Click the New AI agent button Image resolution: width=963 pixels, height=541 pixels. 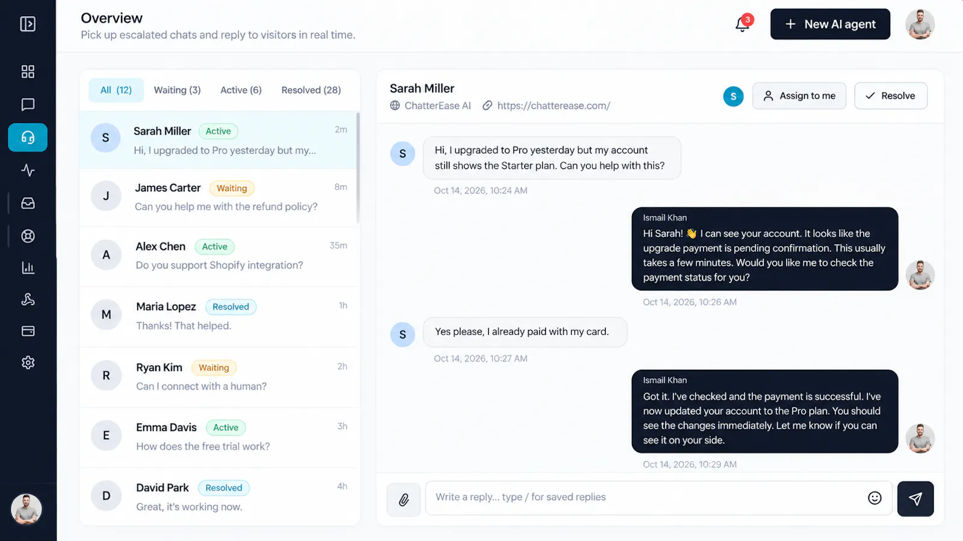[830, 24]
